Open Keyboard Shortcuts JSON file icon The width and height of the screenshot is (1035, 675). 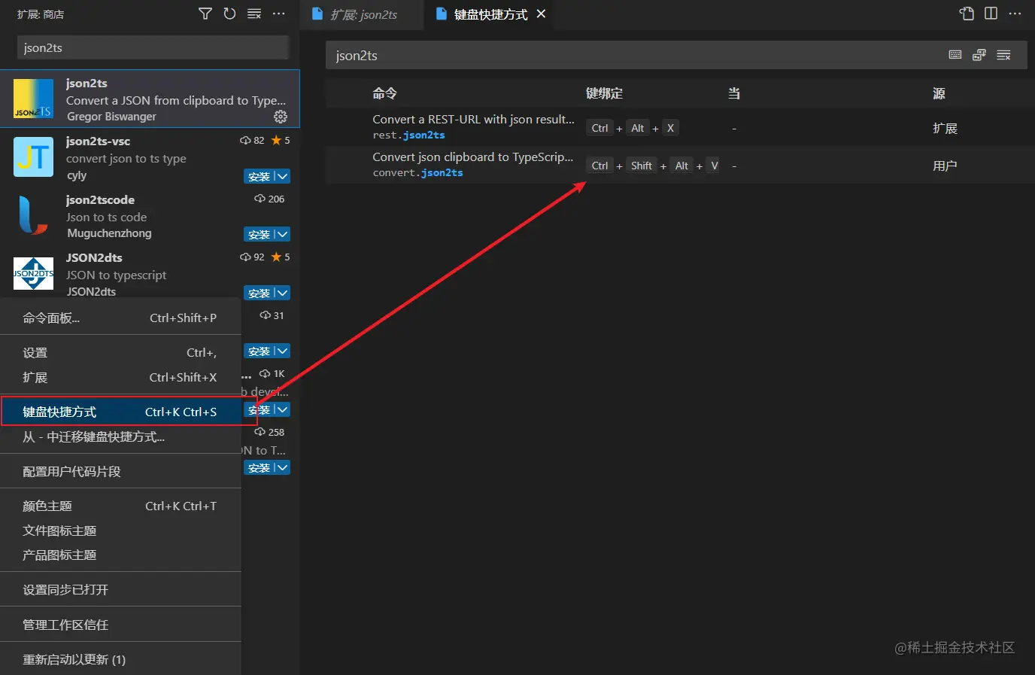(x=967, y=13)
